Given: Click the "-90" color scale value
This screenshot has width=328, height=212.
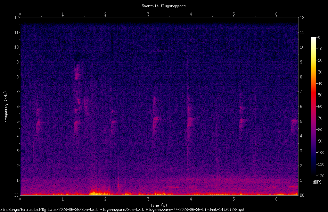Looking at the screenshot, I should click(319, 141).
